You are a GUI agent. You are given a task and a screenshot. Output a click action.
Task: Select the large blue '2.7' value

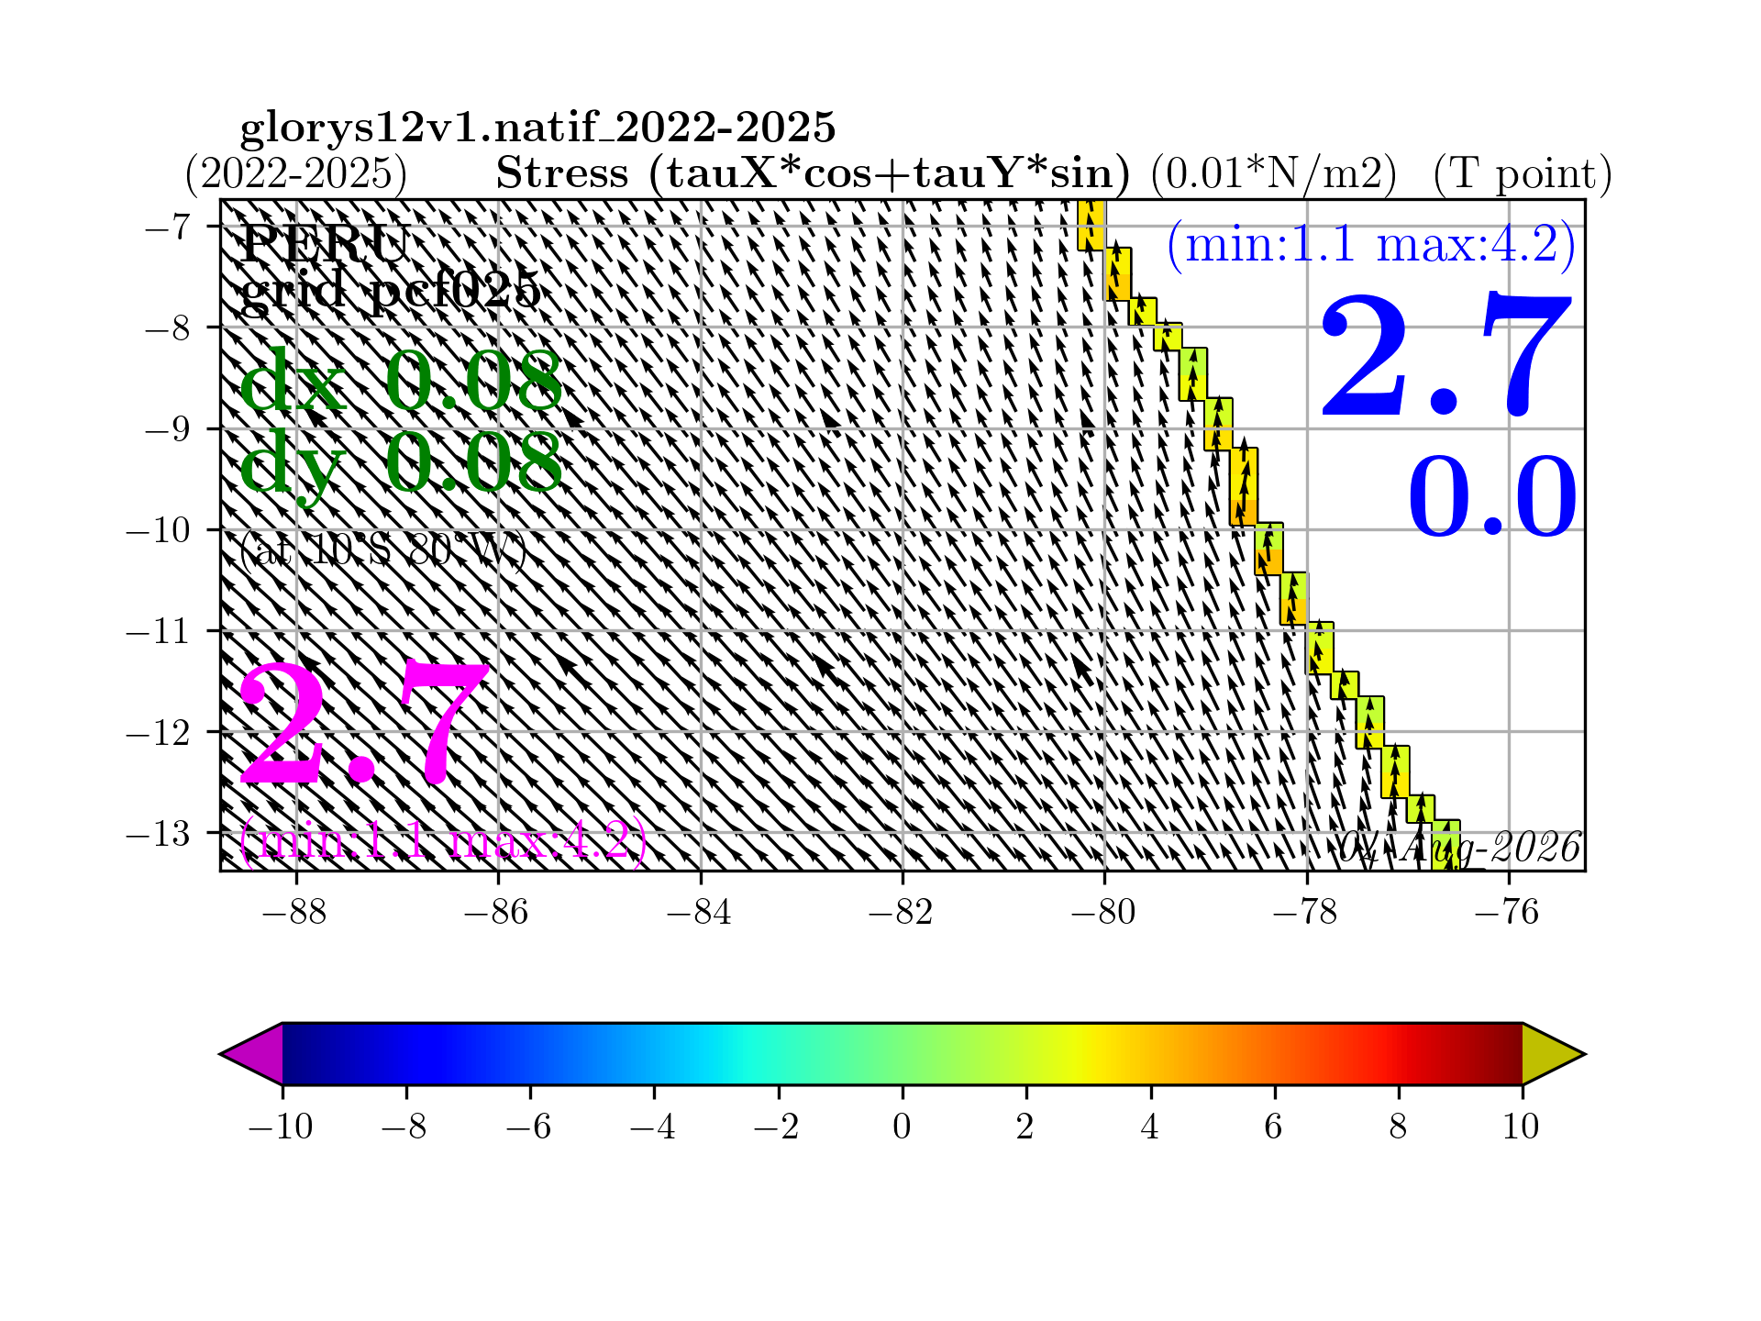[1447, 356]
